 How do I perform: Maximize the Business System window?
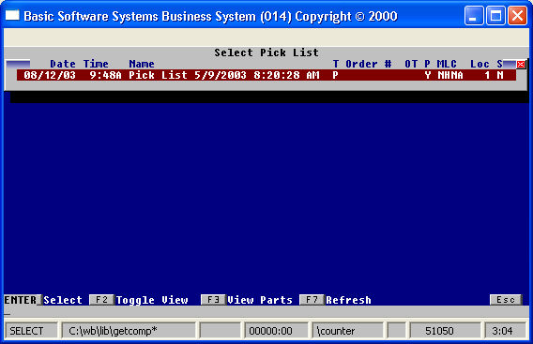coord(495,16)
